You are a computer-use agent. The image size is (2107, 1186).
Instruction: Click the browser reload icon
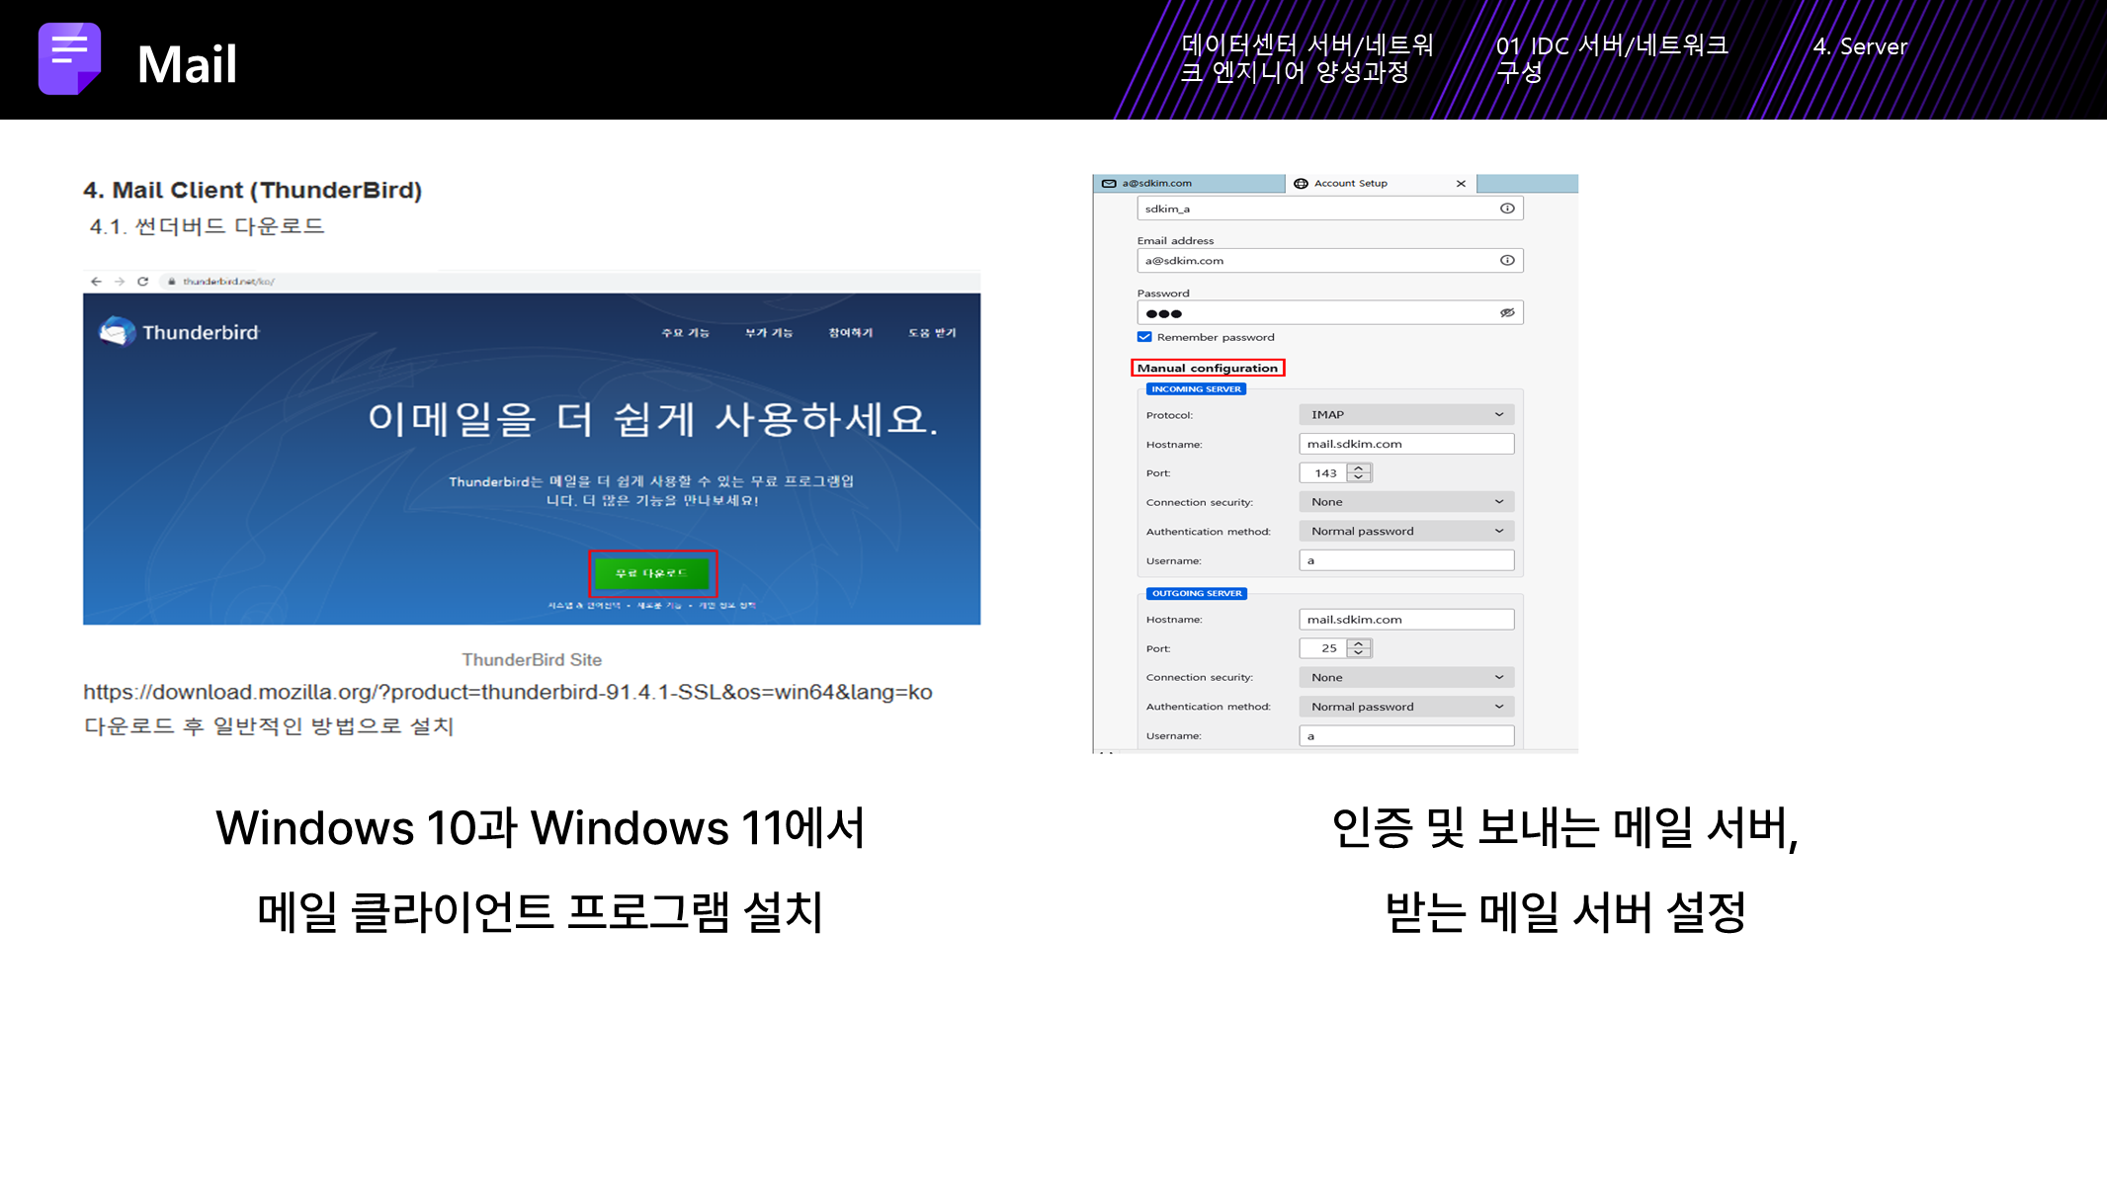pos(143,282)
